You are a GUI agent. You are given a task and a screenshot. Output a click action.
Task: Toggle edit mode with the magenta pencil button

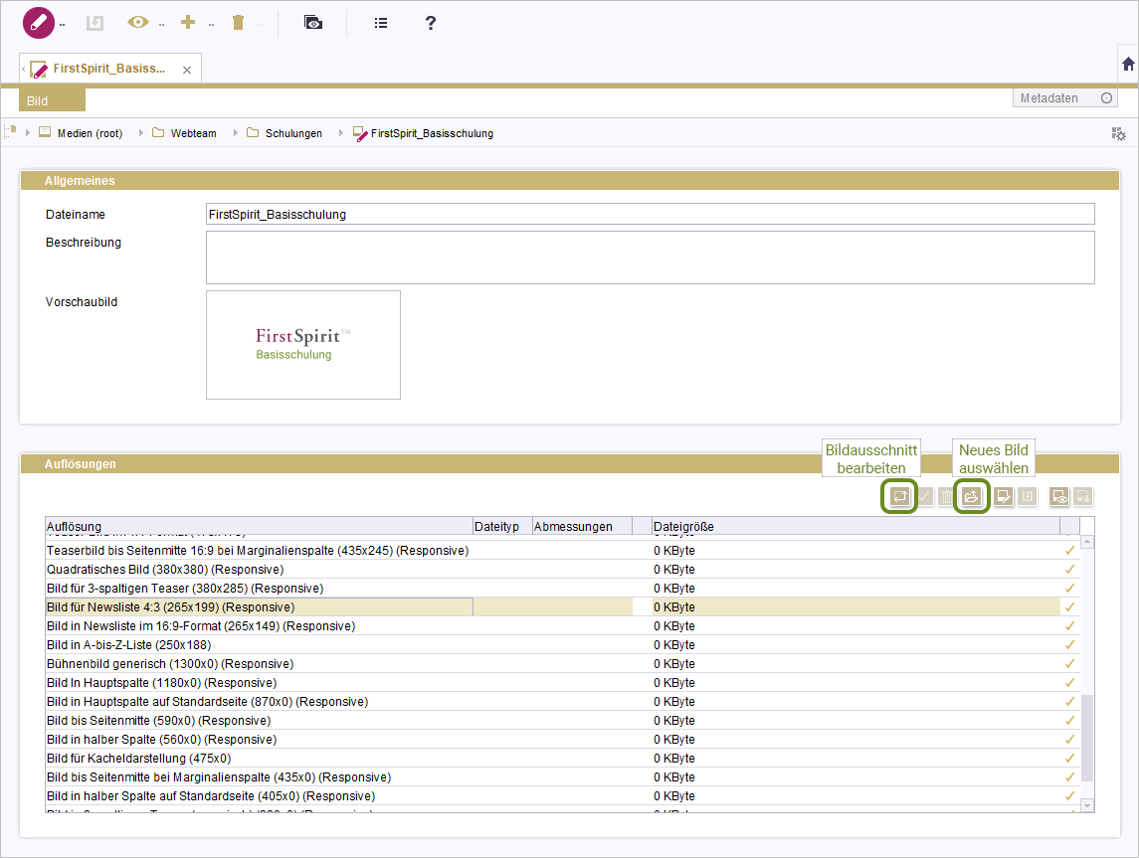pos(39,23)
